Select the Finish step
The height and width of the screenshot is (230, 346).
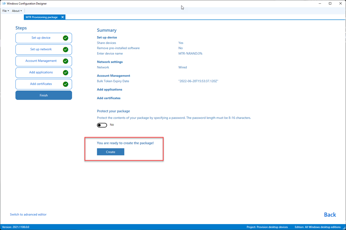(44, 95)
